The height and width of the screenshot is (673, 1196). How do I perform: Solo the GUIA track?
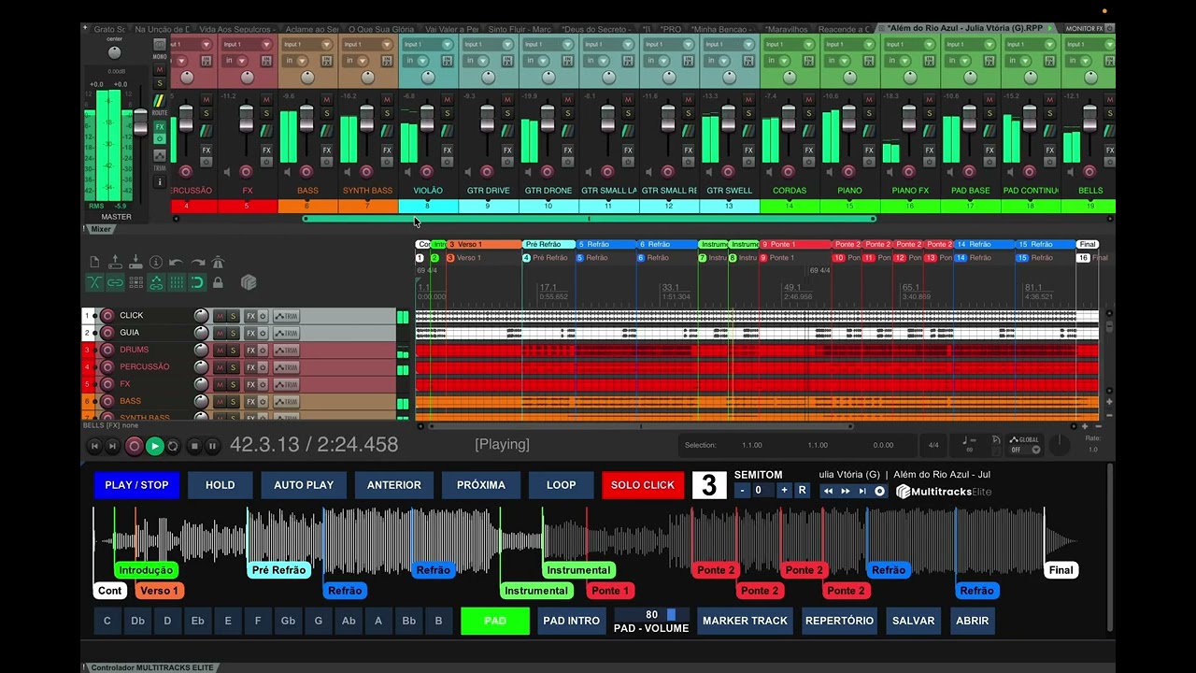click(233, 333)
